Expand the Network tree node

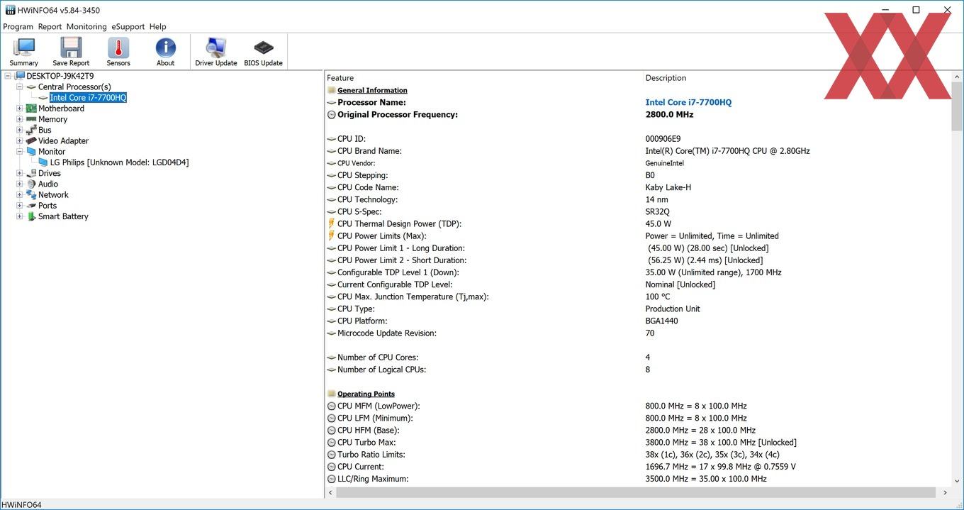pyautogui.click(x=20, y=194)
